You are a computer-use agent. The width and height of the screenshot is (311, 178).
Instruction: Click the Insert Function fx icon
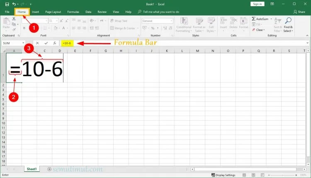(x=55, y=43)
